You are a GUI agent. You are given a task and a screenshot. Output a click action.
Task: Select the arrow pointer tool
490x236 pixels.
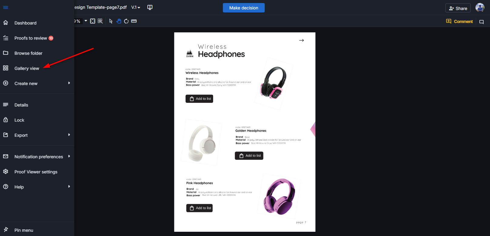click(111, 21)
